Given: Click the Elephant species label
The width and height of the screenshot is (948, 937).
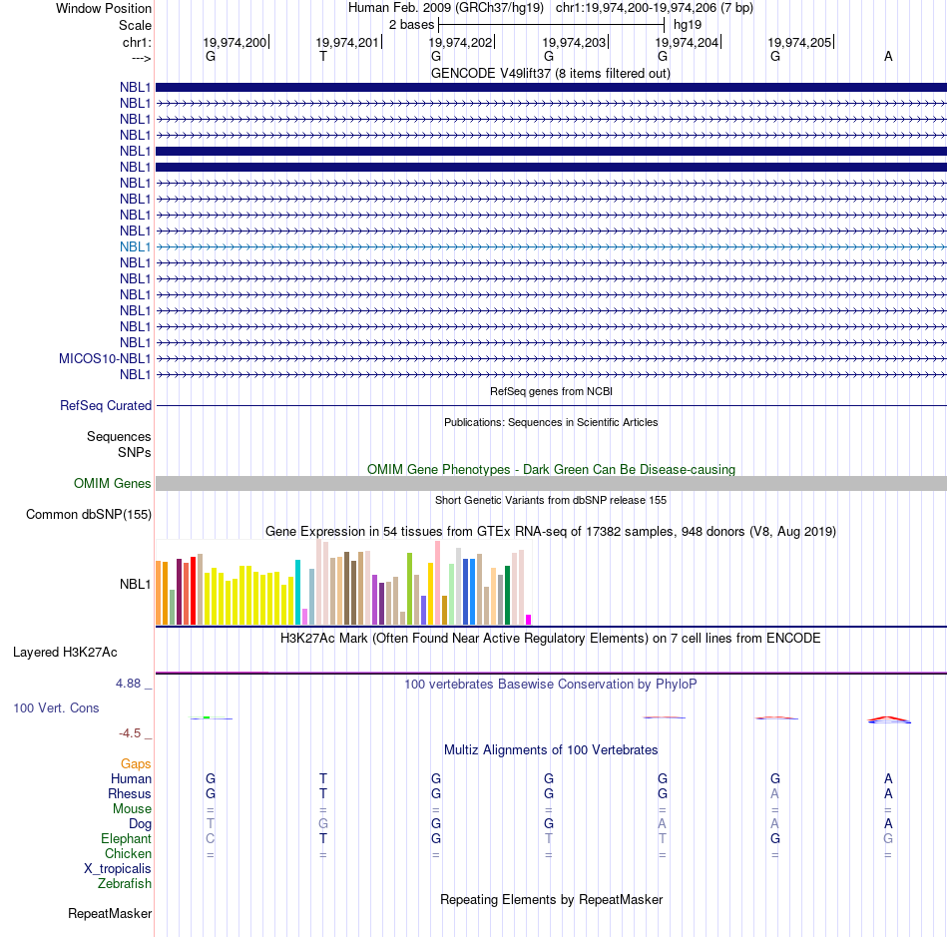Looking at the screenshot, I should (x=126, y=838).
